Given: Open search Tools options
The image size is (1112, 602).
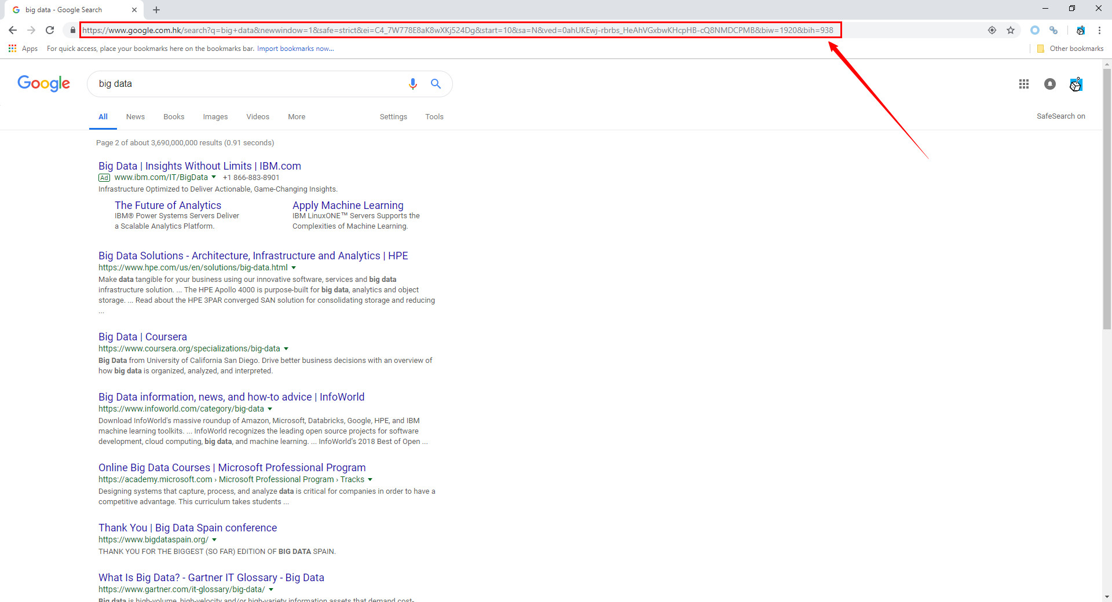Looking at the screenshot, I should (x=434, y=117).
